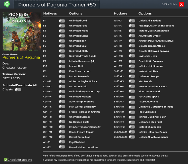Enable the Unlimited Gold toggle
188x164 pixels.
tap(62, 21)
